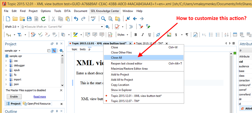Open the SDL Knowledge Center menu

[105, 11]
